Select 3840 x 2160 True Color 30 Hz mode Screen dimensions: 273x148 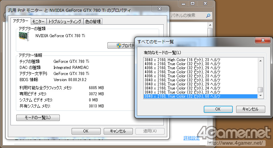(201, 80)
